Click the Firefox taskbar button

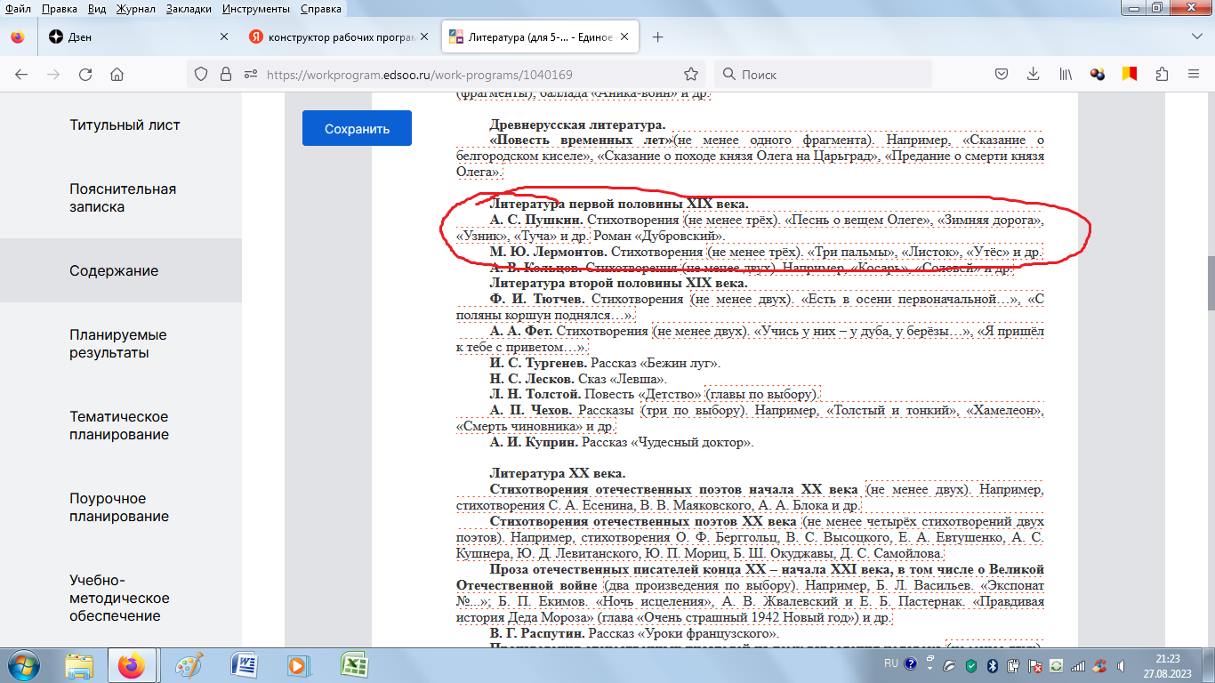(133, 664)
